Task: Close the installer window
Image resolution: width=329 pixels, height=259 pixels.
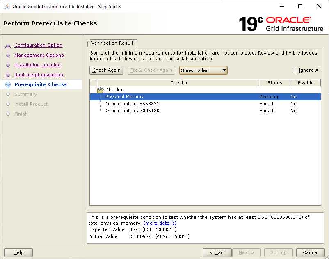Action: (x=319, y=6)
